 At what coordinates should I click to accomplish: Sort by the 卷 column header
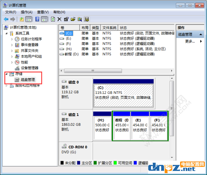69,28
